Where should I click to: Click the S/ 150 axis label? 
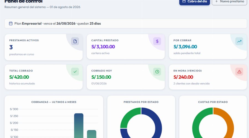(14, 130)
